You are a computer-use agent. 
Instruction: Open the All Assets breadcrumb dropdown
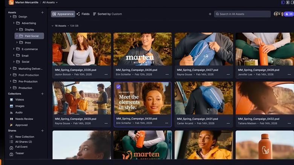pos(50,2)
